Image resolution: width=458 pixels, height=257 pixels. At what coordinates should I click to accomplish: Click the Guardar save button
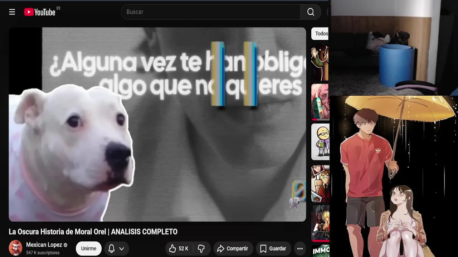coord(273,248)
